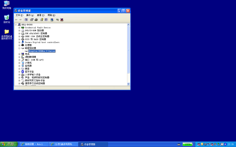Viewport: 236px width, 147px height.
Task: Click the Back arrow toolbar button
Action: click(16, 19)
